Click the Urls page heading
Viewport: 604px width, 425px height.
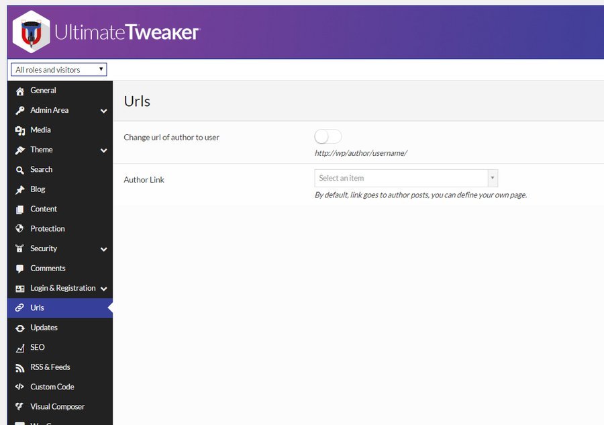tap(137, 101)
